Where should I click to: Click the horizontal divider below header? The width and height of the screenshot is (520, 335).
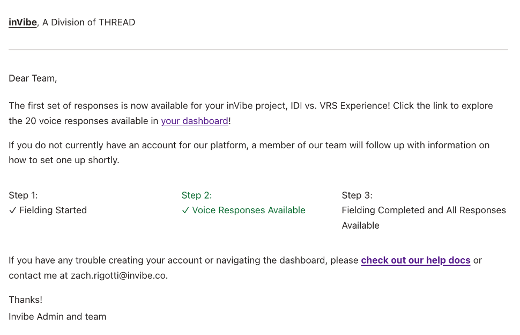[x=258, y=49]
